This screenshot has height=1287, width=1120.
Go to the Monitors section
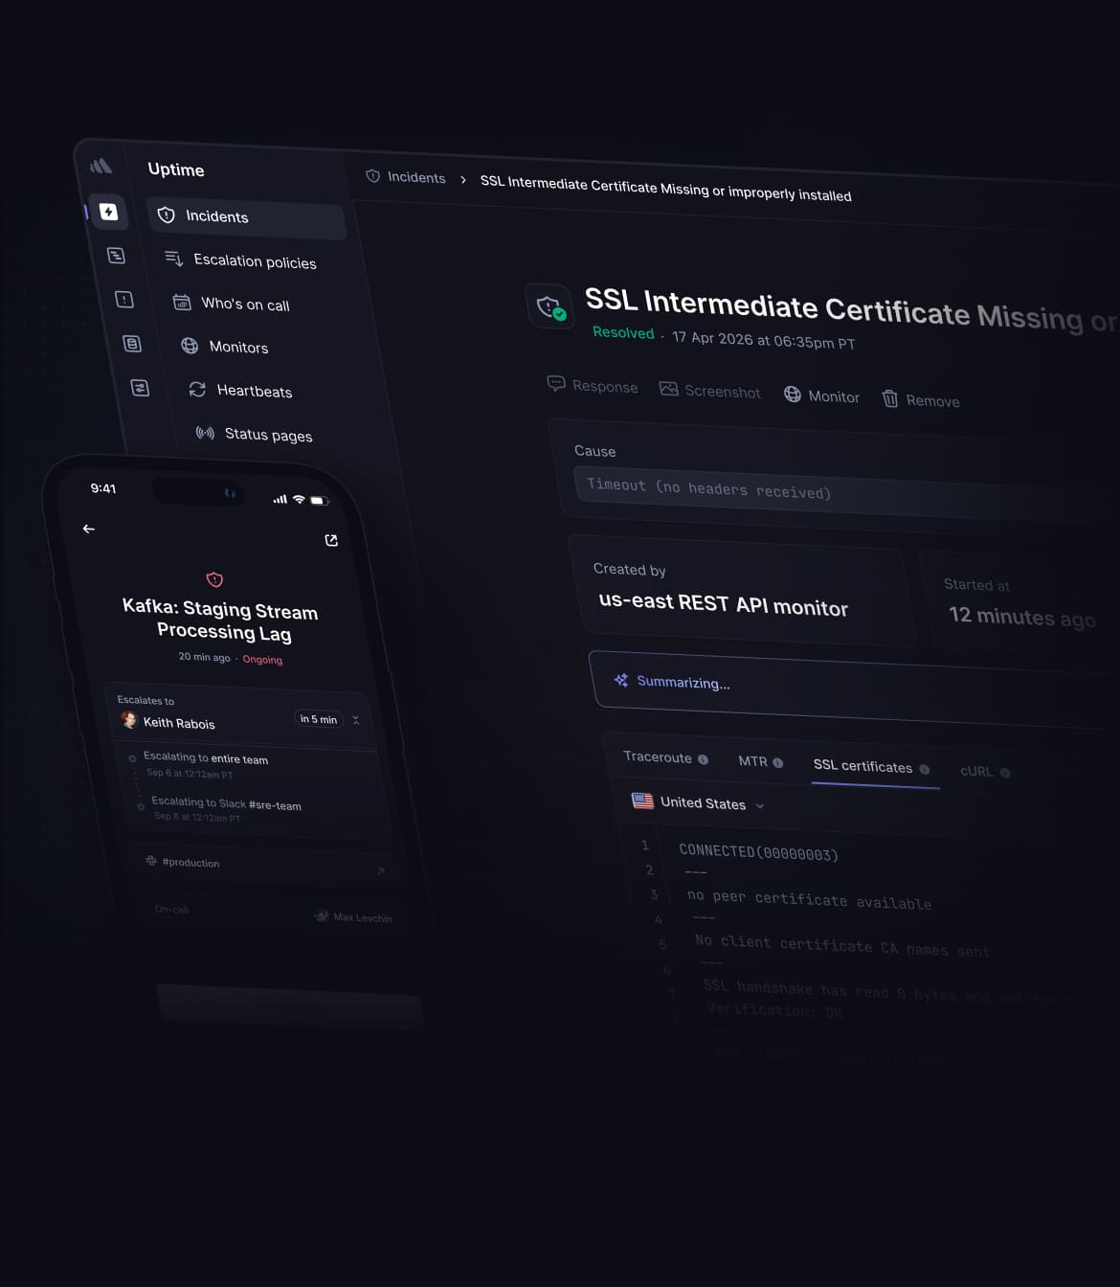(237, 347)
